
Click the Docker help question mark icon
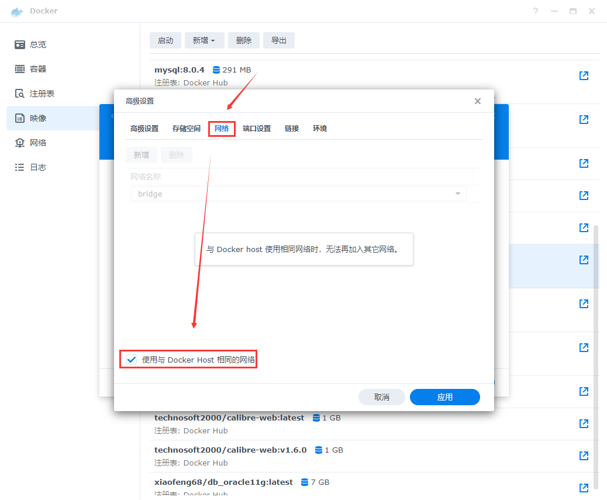[x=536, y=11]
